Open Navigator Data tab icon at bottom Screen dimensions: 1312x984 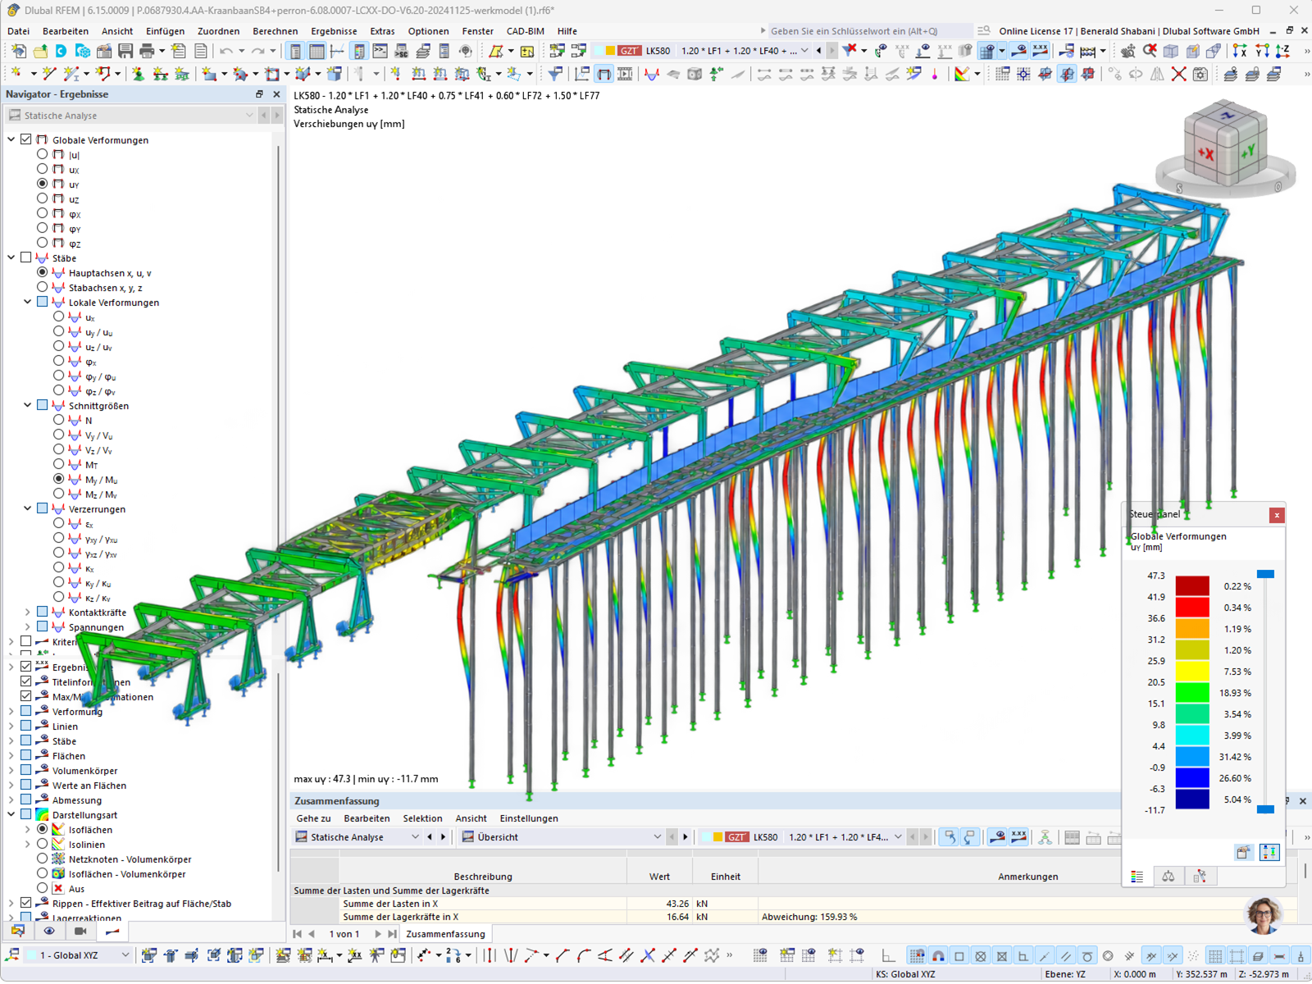point(18,931)
